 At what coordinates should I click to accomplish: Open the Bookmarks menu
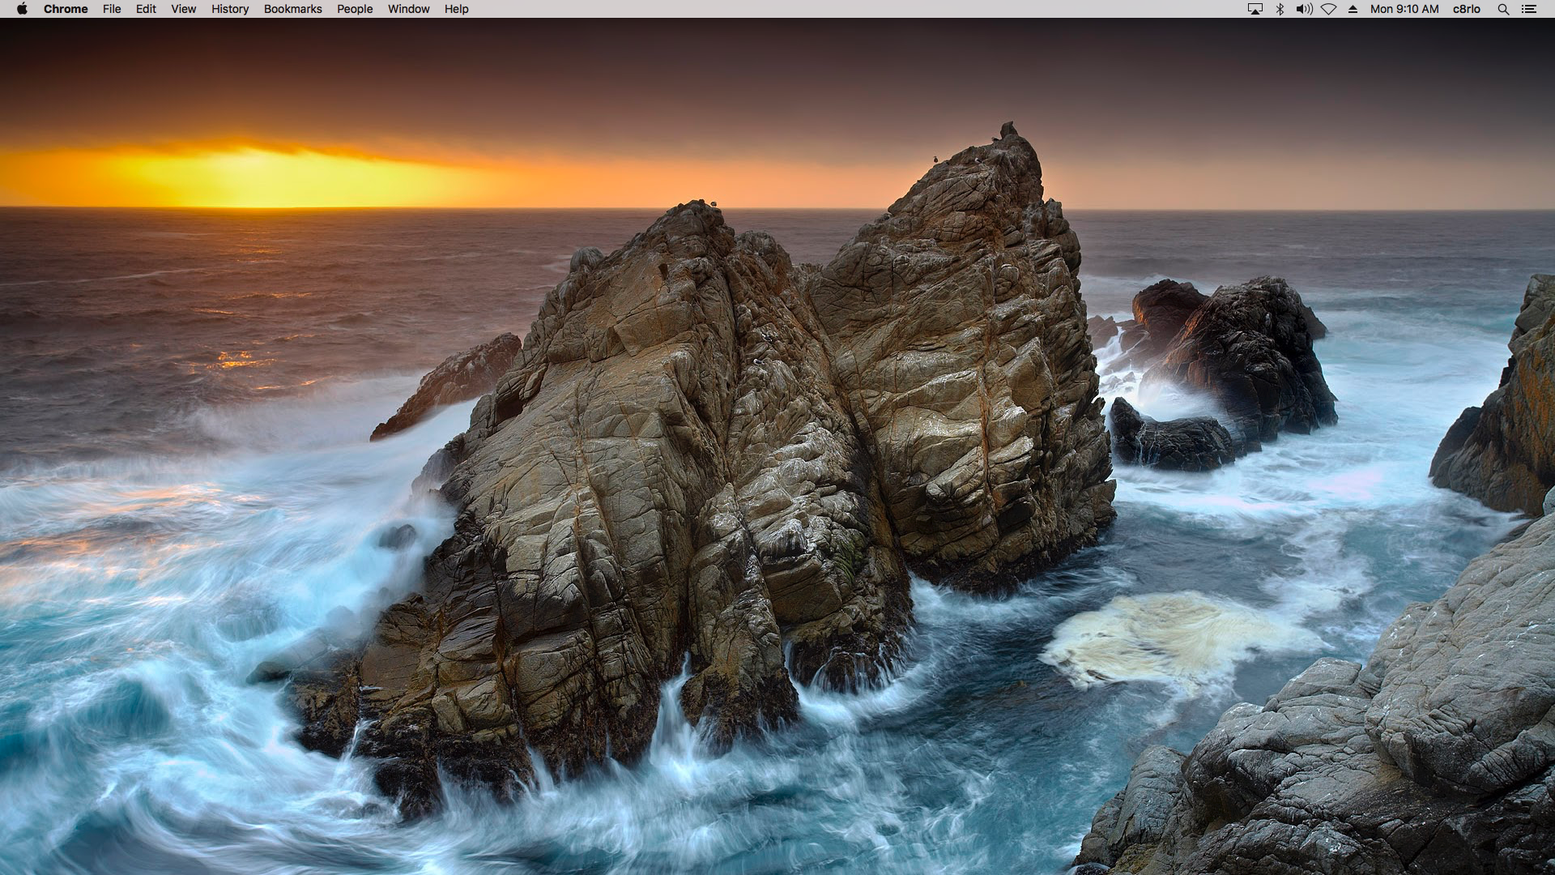tap(292, 9)
